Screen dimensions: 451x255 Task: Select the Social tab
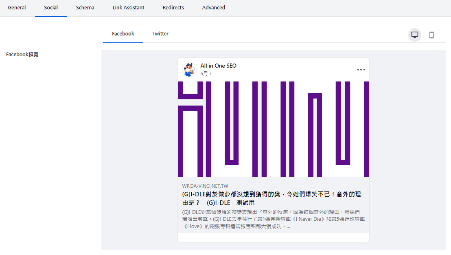[51, 8]
